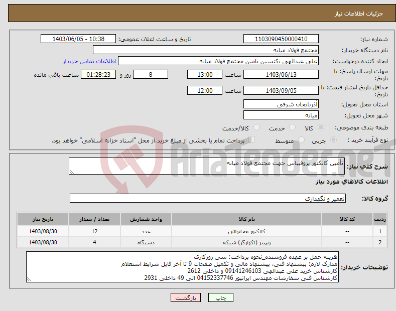The image size is (396, 311).
Task: Click the ردیف column header
Action: tap(380, 219)
